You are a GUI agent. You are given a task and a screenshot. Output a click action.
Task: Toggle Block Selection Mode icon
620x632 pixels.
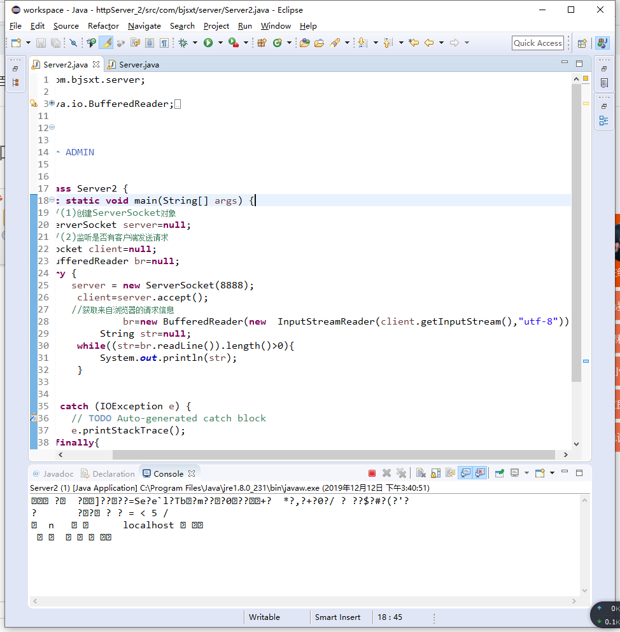coord(150,43)
